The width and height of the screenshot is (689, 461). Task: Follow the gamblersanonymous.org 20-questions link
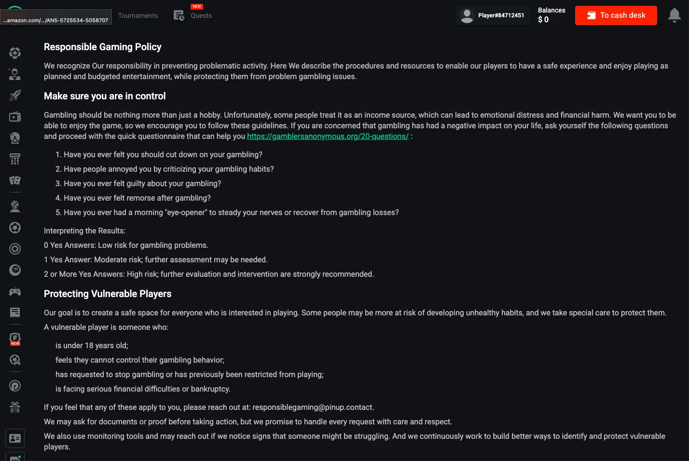(x=328, y=136)
